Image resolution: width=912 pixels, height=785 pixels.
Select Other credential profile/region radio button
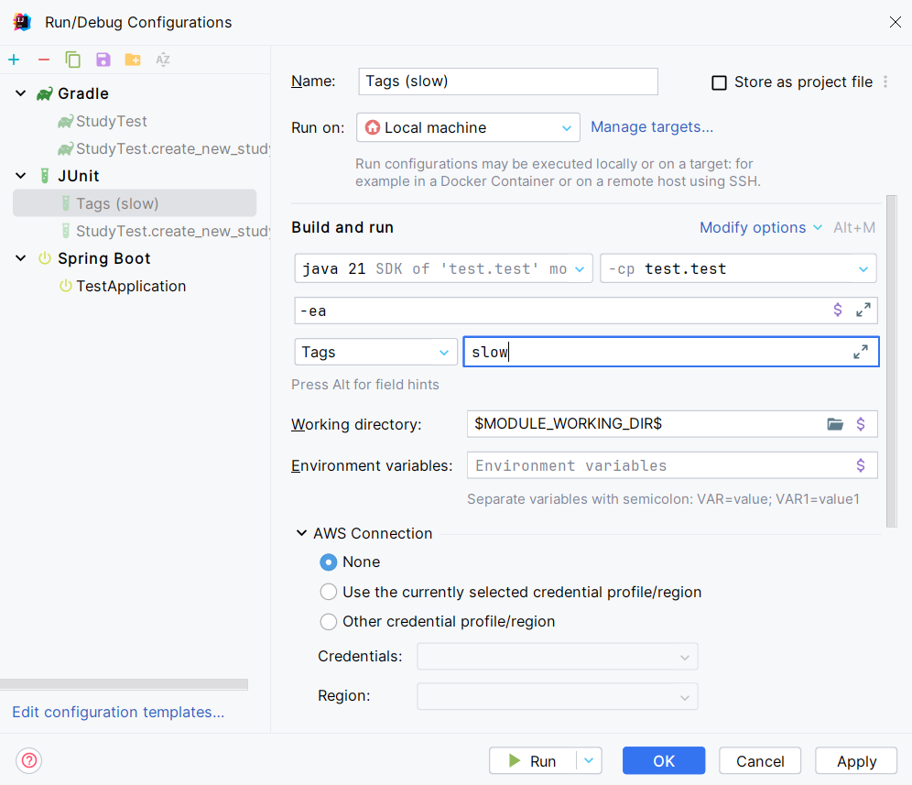click(329, 621)
